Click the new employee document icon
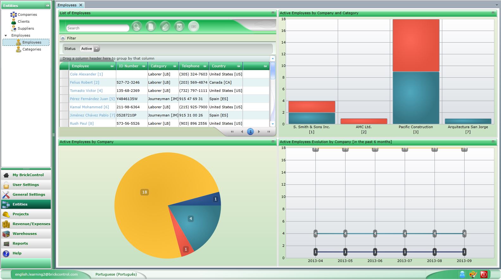 coord(151,27)
